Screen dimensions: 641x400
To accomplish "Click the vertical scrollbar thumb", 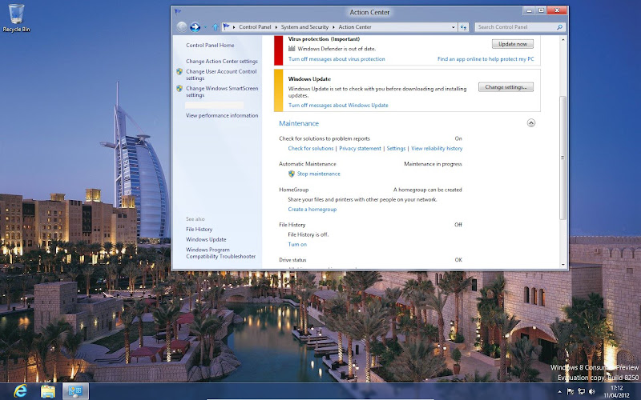I will 563,158.
